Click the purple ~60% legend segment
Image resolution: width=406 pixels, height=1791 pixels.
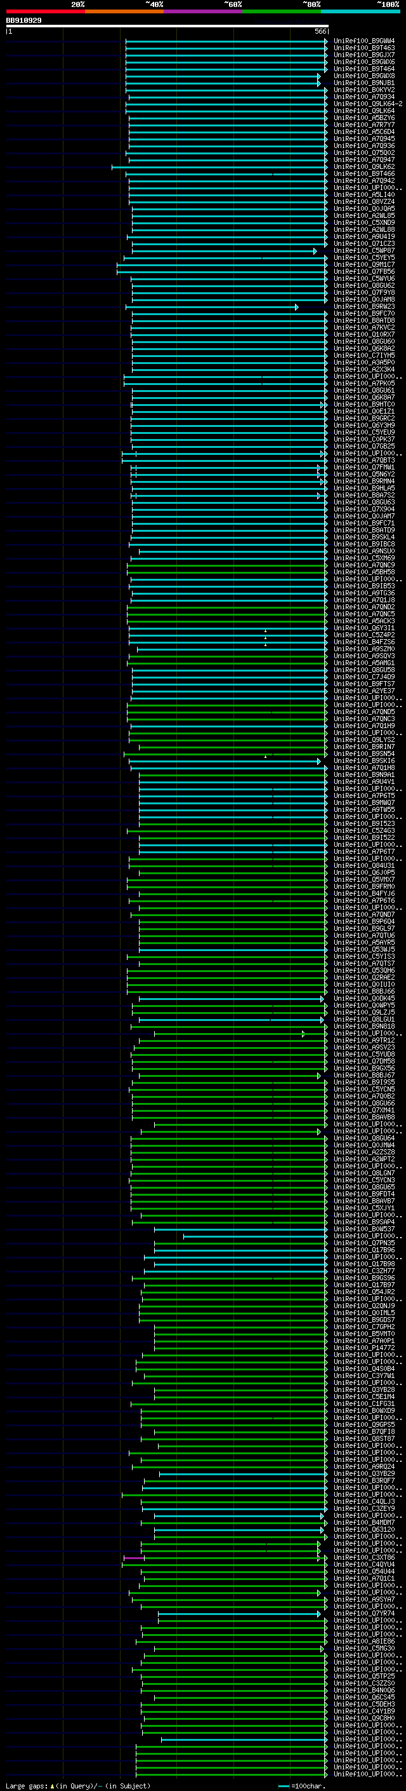tap(204, 11)
